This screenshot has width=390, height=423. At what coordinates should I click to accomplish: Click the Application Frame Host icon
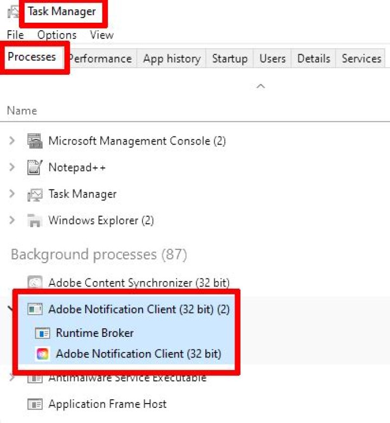click(x=35, y=404)
